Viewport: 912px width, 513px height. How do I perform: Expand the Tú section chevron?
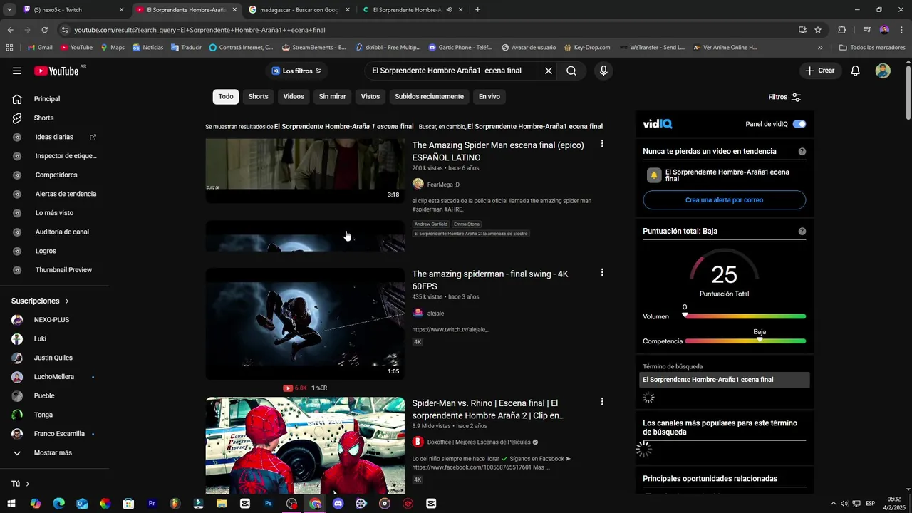point(28,484)
